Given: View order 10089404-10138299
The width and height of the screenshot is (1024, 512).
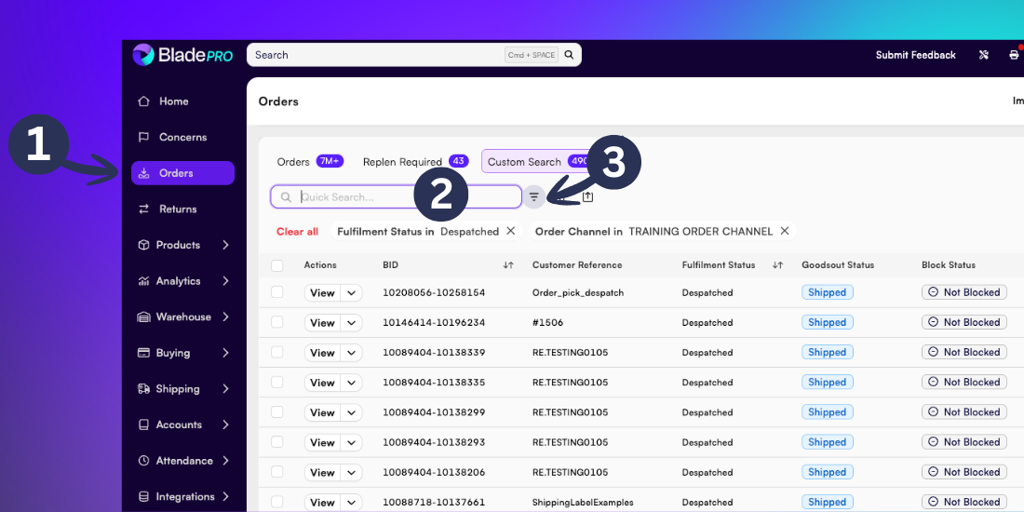Looking at the screenshot, I should coord(323,412).
